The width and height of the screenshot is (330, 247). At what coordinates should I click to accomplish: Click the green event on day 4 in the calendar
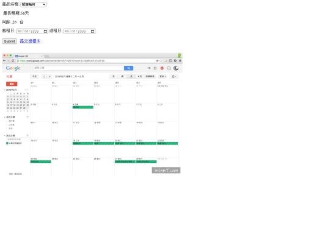pyautogui.click(x=83, y=107)
